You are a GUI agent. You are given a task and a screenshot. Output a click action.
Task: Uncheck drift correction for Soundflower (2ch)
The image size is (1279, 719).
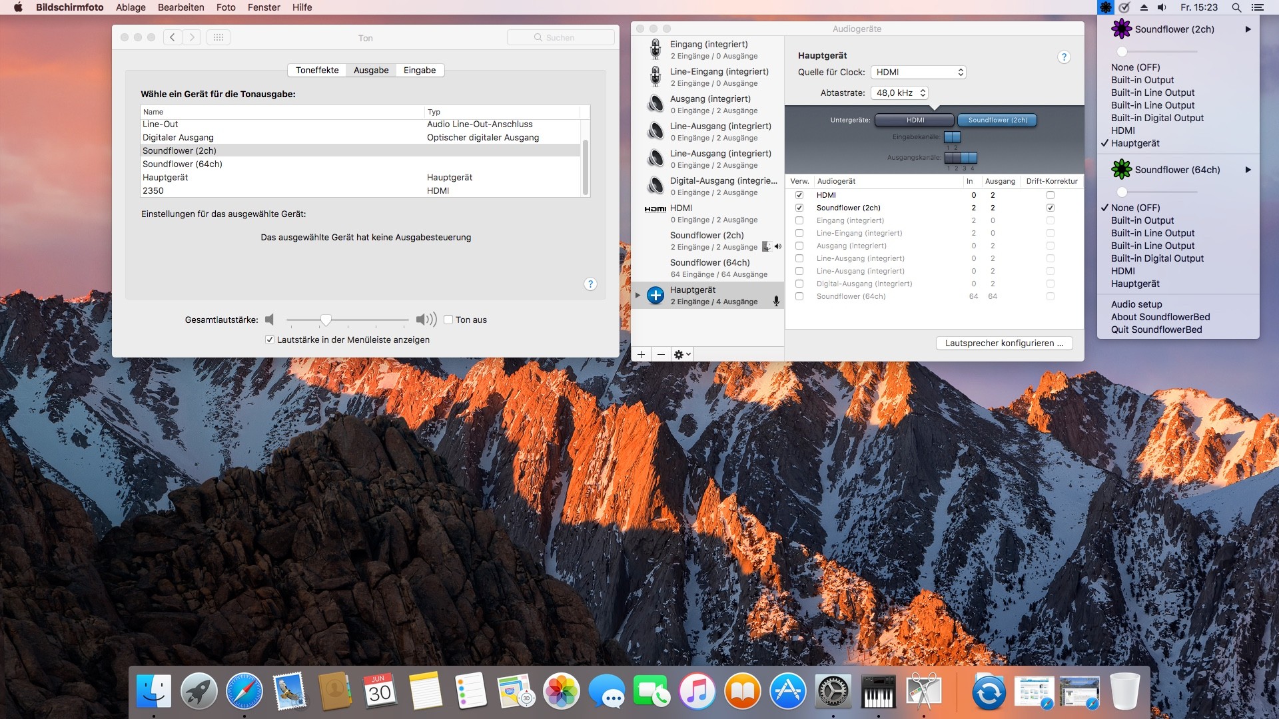1051,208
